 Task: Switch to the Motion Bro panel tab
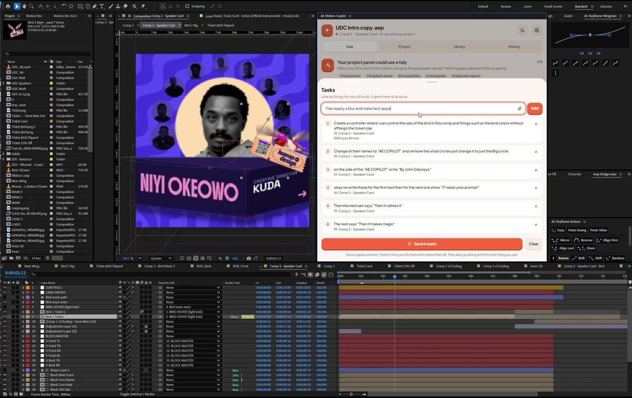[35, 16]
